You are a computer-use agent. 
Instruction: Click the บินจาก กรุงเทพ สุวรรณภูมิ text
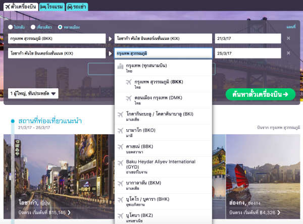[278, 128]
